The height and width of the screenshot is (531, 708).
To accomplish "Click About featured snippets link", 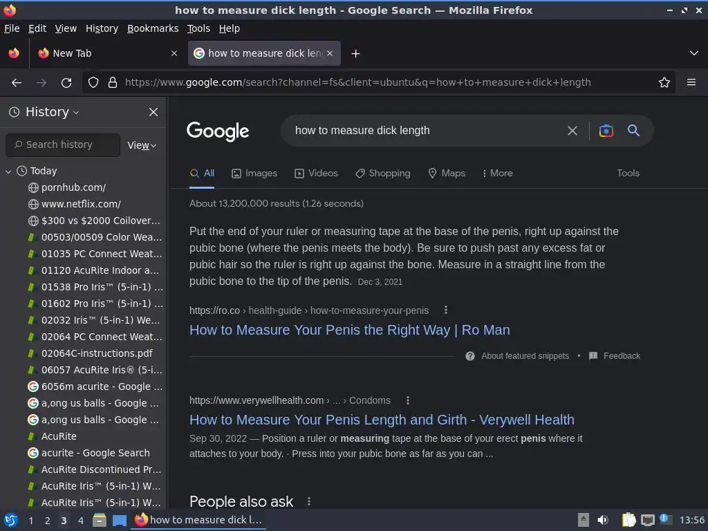I will (x=525, y=356).
